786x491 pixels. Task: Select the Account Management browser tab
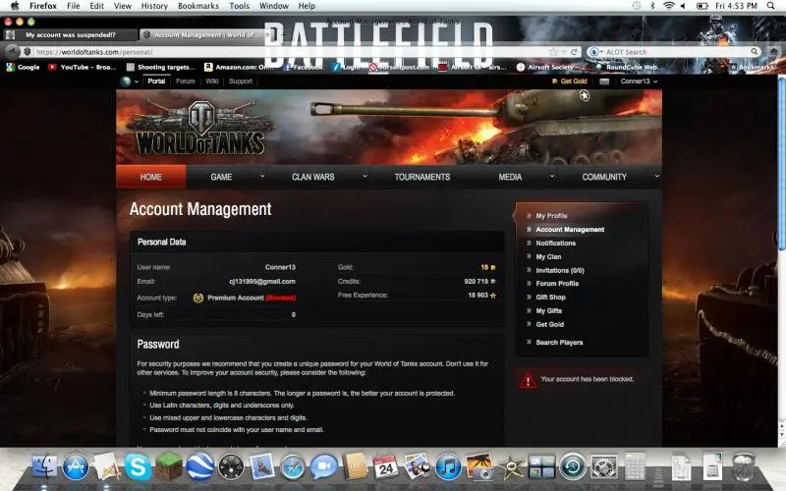(x=203, y=34)
